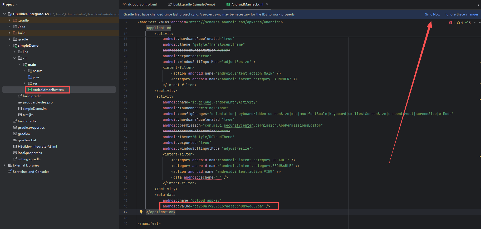
Task: Open HBuilder-Integrate-AS.iml file
Action: click(37, 146)
